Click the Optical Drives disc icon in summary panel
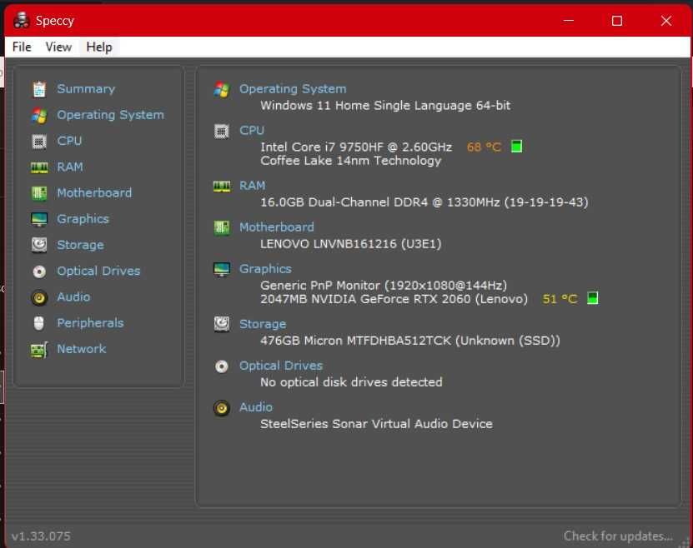 pos(222,366)
